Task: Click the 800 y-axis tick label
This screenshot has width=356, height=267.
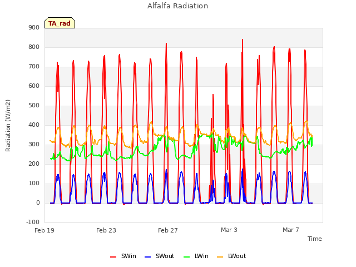Action: [x=34, y=47]
